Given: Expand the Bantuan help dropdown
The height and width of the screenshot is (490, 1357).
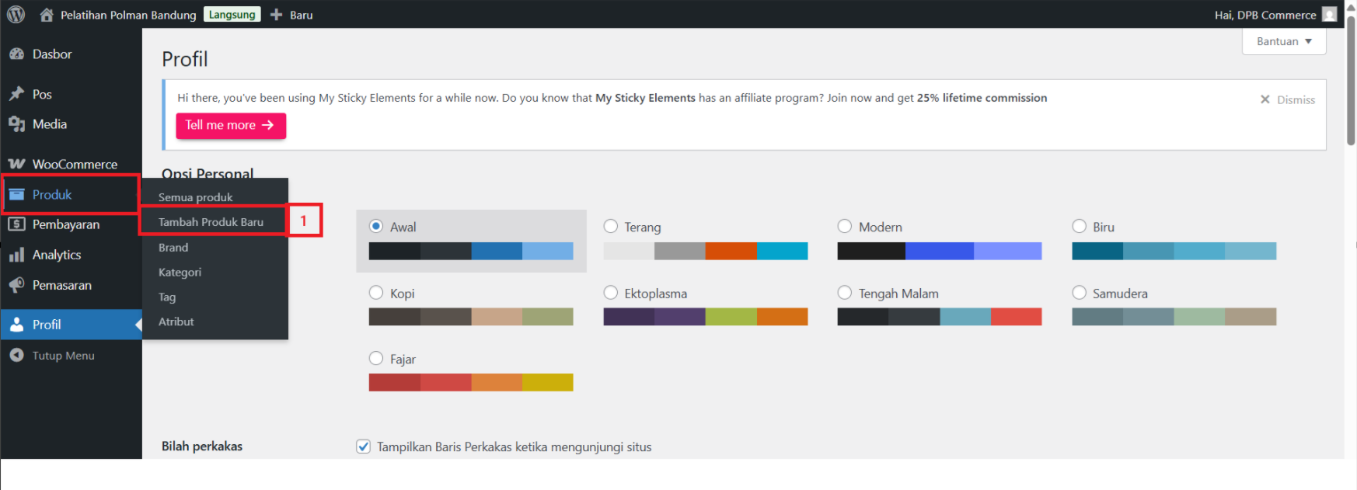Looking at the screenshot, I should coord(1284,41).
